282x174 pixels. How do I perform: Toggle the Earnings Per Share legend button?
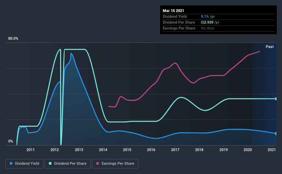(115, 164)
